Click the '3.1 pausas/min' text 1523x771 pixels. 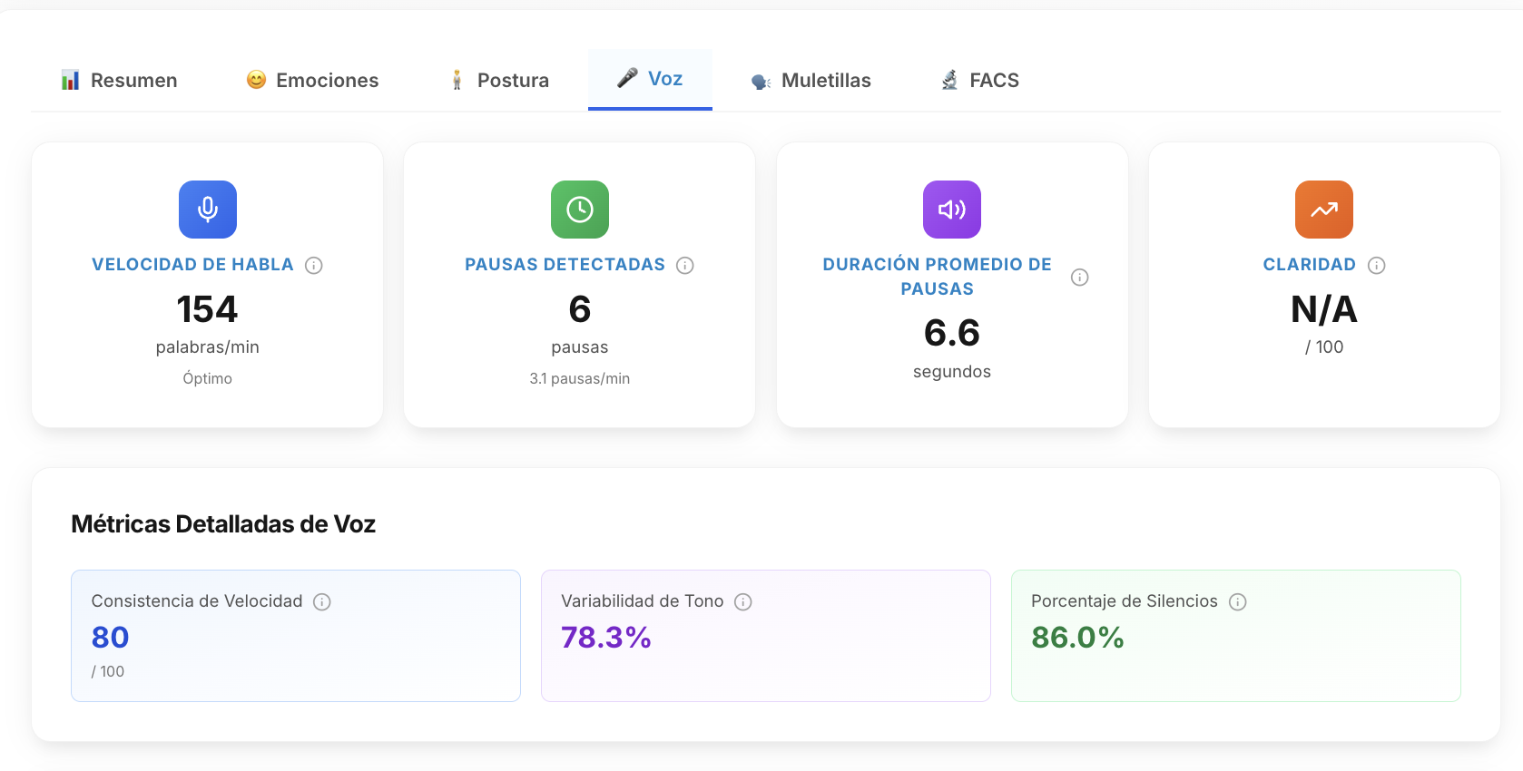[580, 378]
